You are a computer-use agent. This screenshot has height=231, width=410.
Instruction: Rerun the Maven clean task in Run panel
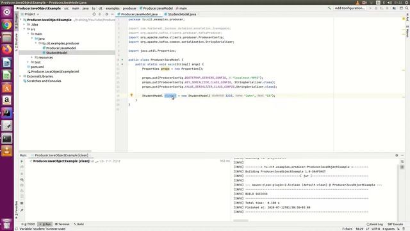point(22,161)
